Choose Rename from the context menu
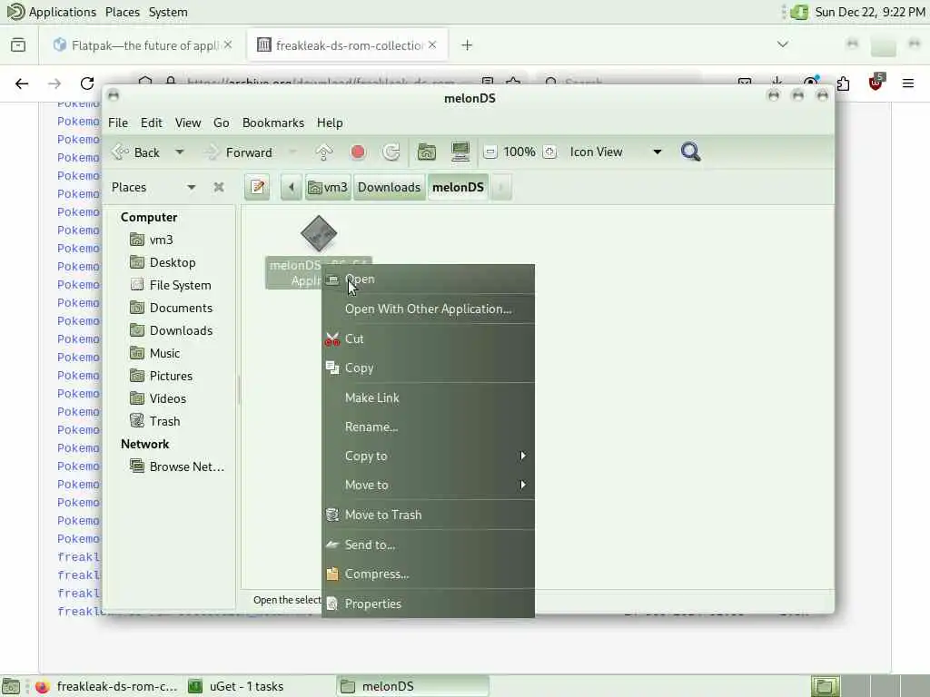The image size is (930, 697). (x=428, y=427)
